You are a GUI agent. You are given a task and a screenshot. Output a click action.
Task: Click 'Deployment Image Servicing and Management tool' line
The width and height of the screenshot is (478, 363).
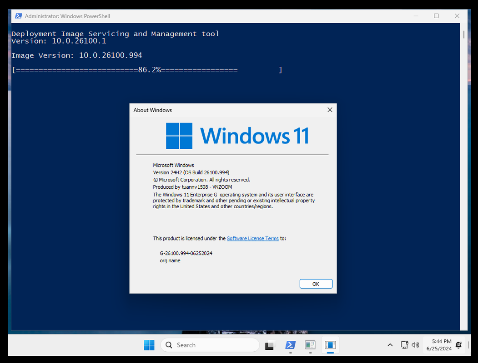click(x=115, y=34)
